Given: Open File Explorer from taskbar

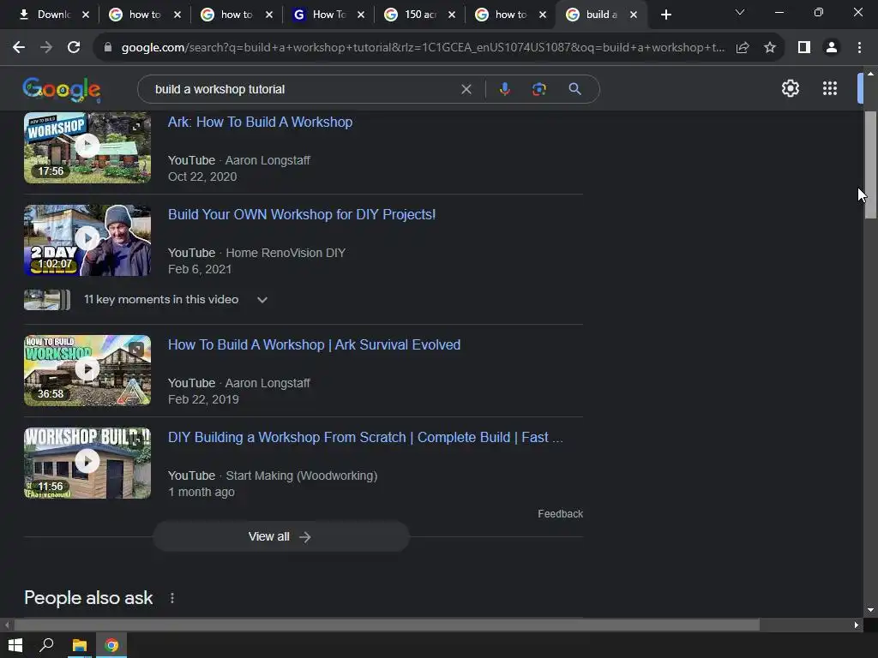Looking at the screenshot, I should click(79, 645).
